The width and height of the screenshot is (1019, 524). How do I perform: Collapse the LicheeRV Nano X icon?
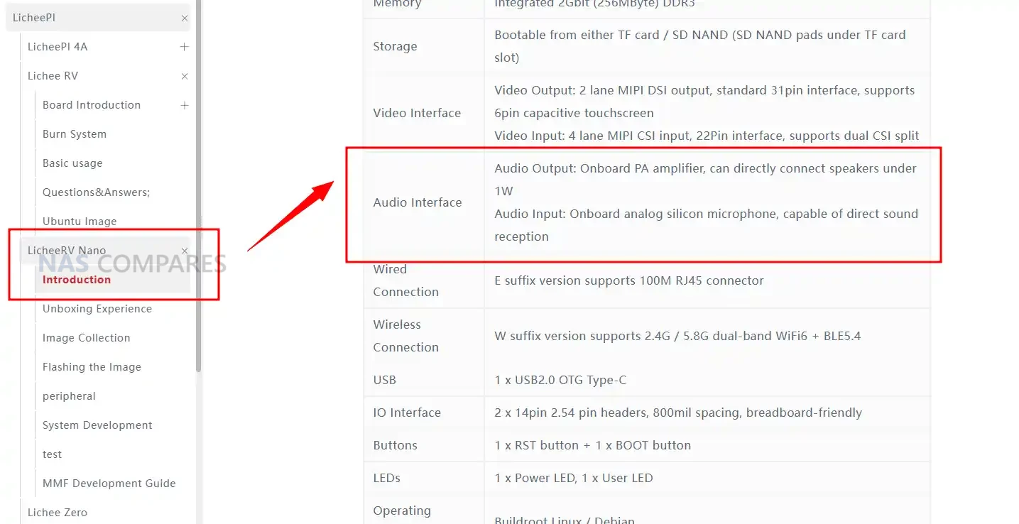click(x=185, y=251)
